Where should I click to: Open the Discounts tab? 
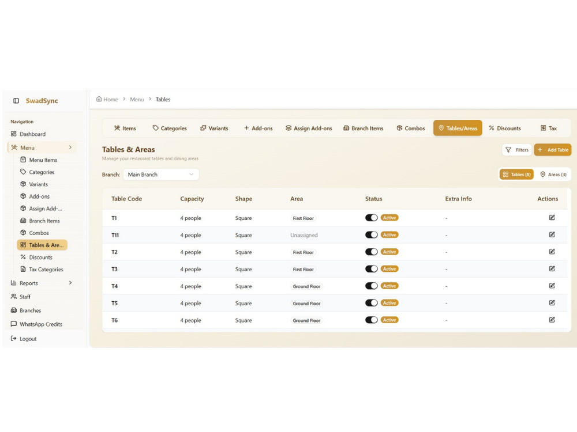[x=505, y=128]
